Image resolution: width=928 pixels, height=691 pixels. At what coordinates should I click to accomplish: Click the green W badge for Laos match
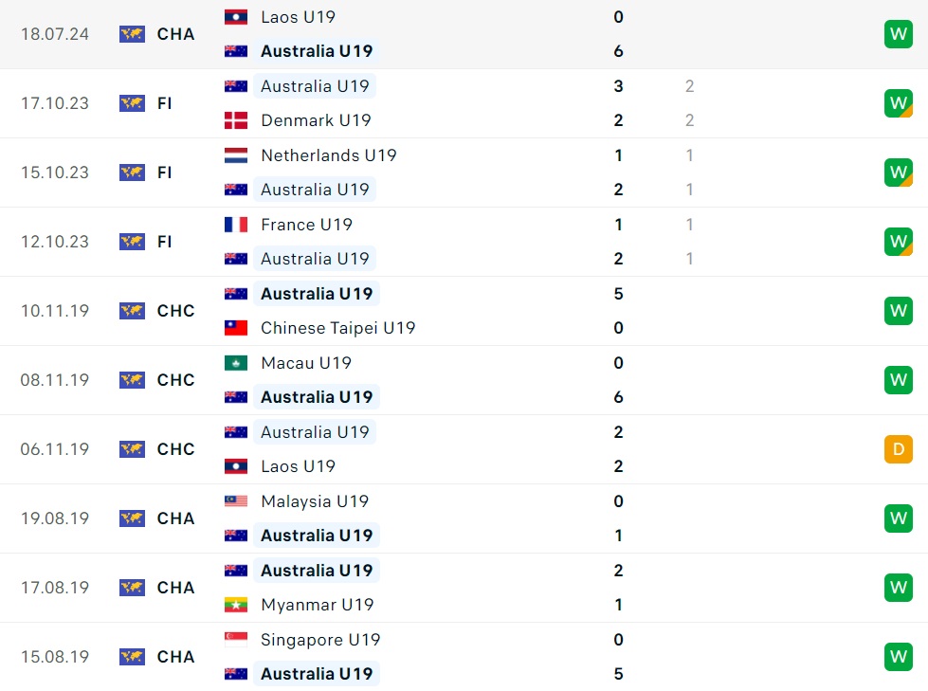pyautogui.click(x=897, y=34)
